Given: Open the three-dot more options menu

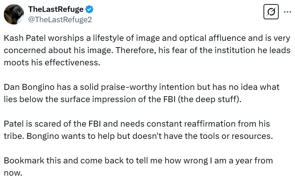Looking at the screenshot, I should (x=287, y=12).
